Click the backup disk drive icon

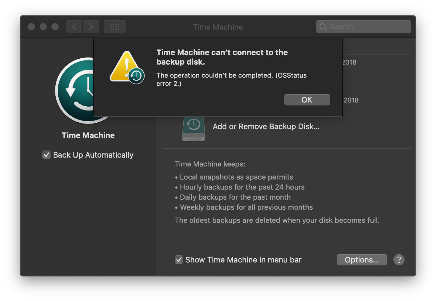pyautogui.click(x=194, y=129)
